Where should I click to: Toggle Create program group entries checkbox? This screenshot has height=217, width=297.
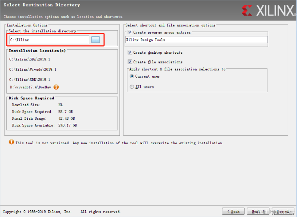tap(130, 32)
